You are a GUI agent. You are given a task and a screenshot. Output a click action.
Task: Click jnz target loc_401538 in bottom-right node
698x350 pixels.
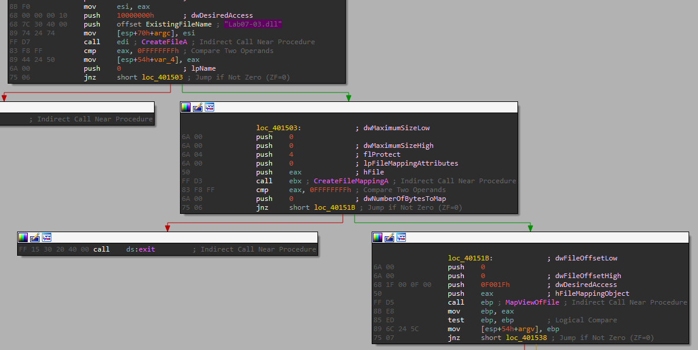(x=526, y=338)
